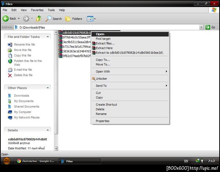Expand the Views dropdown arrow

95,19
